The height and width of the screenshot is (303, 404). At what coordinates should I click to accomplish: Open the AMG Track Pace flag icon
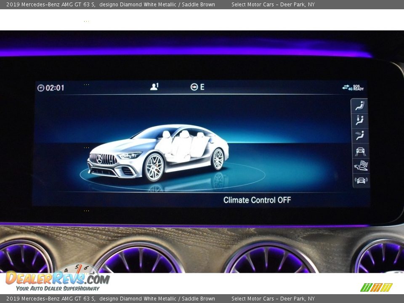point(361,166)
